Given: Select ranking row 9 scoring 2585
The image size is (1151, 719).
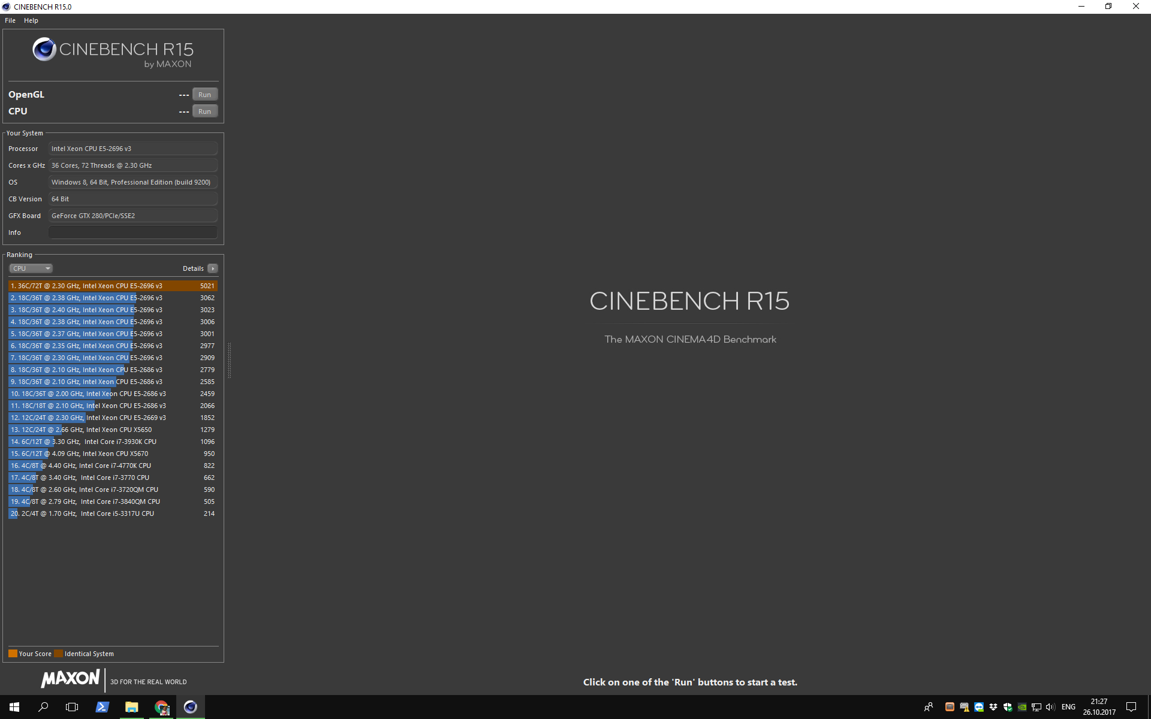Looking at the screenshot, I should [x=113, y=382].
